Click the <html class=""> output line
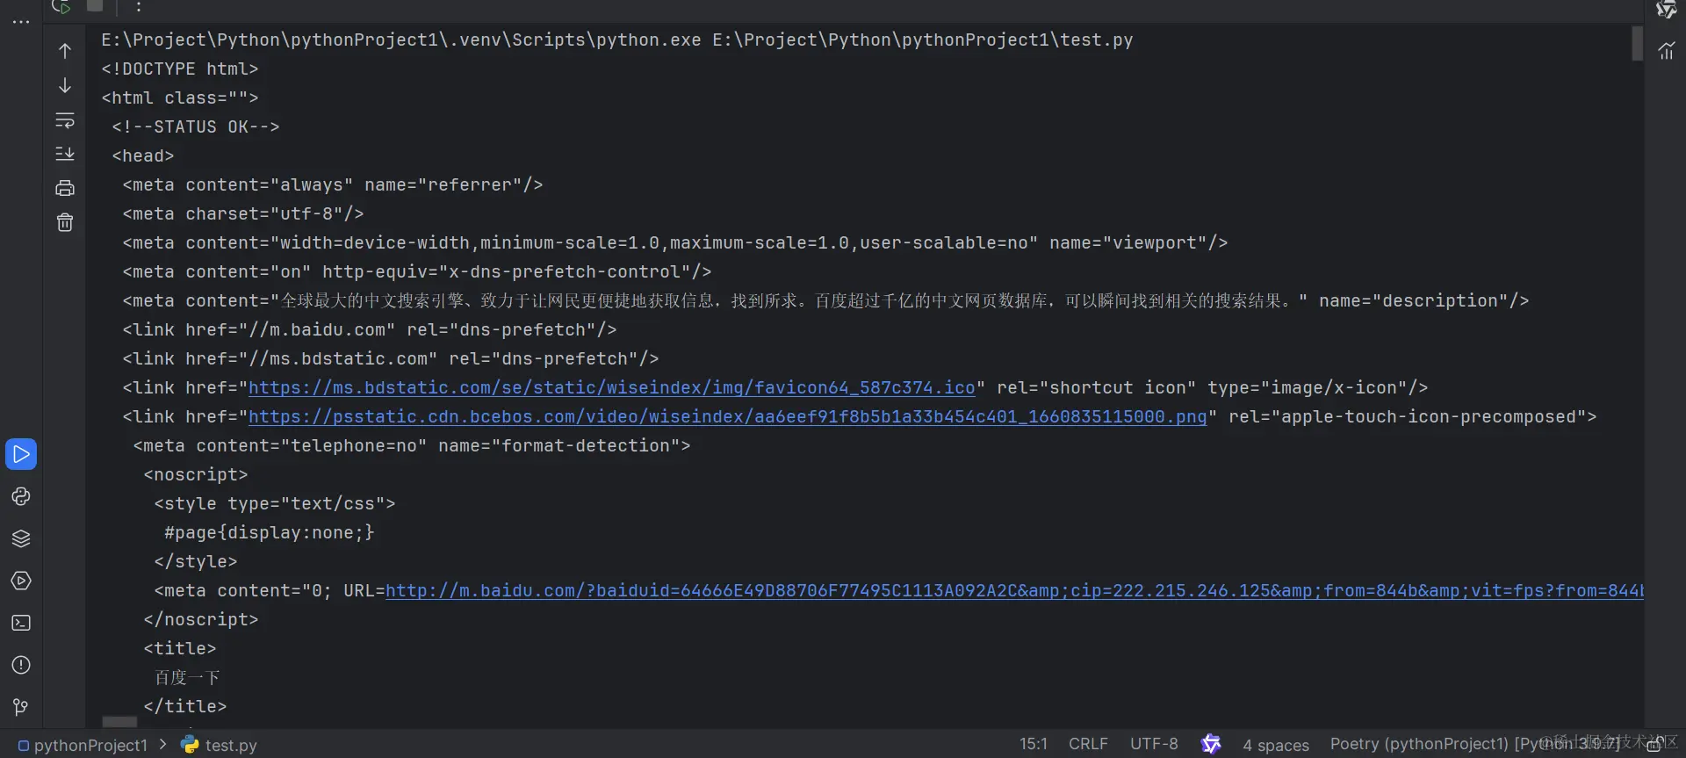Screen dimensions: 1686x758 click(x=180, y=97)
